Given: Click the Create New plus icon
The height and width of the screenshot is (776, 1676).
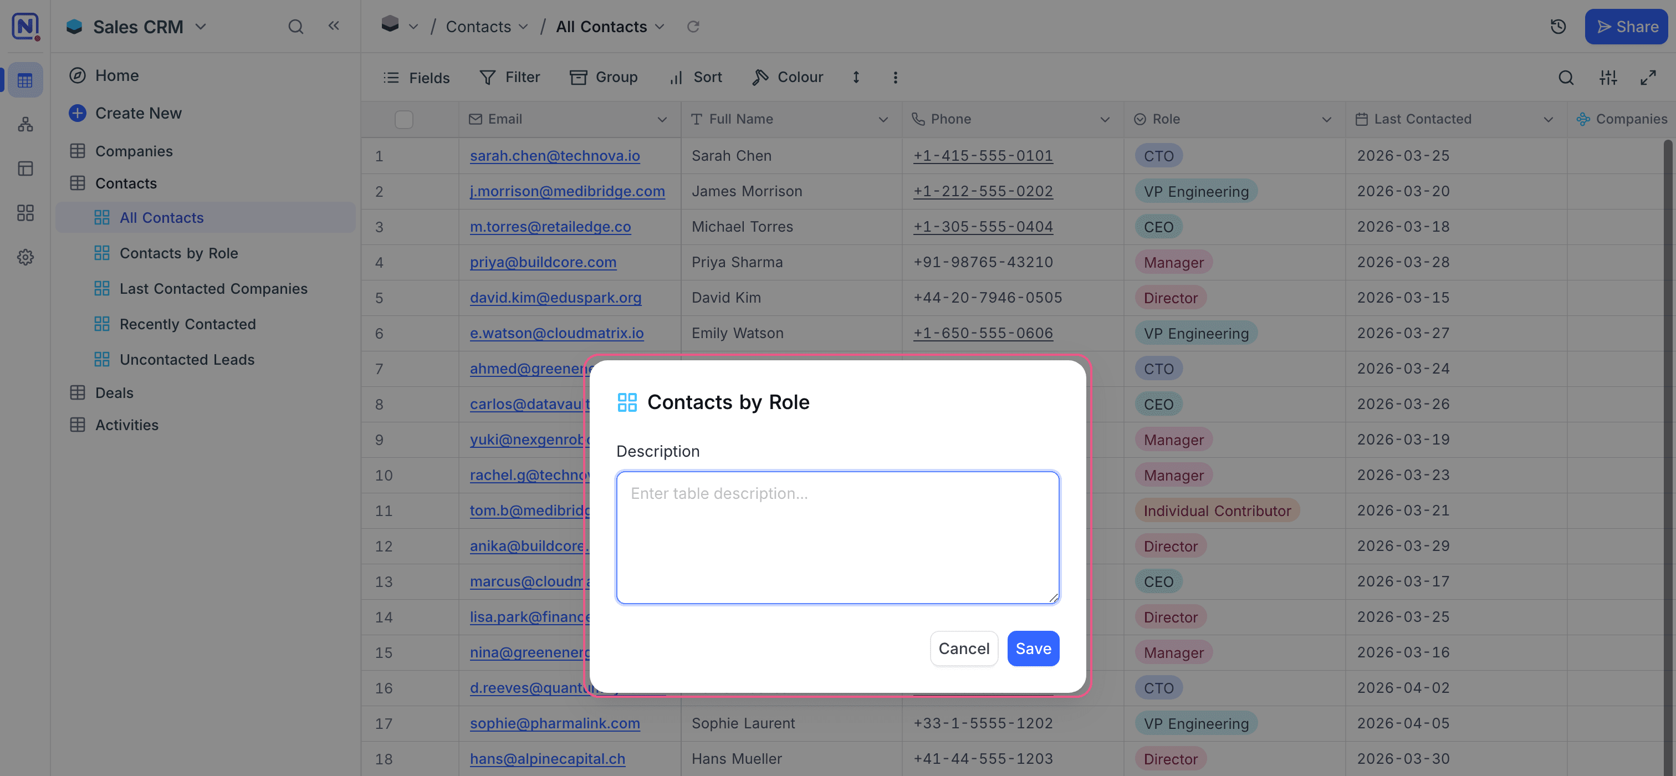Looking at the screenshot, I should coord(78,113).
